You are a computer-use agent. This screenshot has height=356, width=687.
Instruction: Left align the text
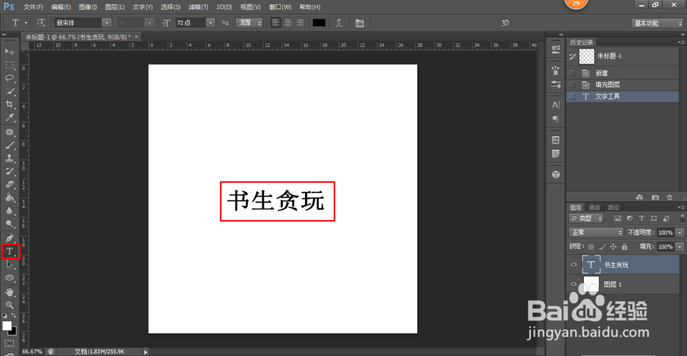(275, 23)
